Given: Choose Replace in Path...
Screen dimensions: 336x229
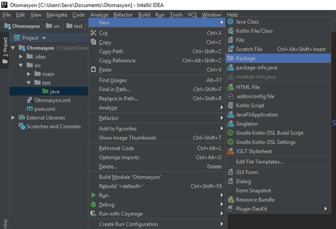Looking at the screenshot, I should click(x=157, y=98).
